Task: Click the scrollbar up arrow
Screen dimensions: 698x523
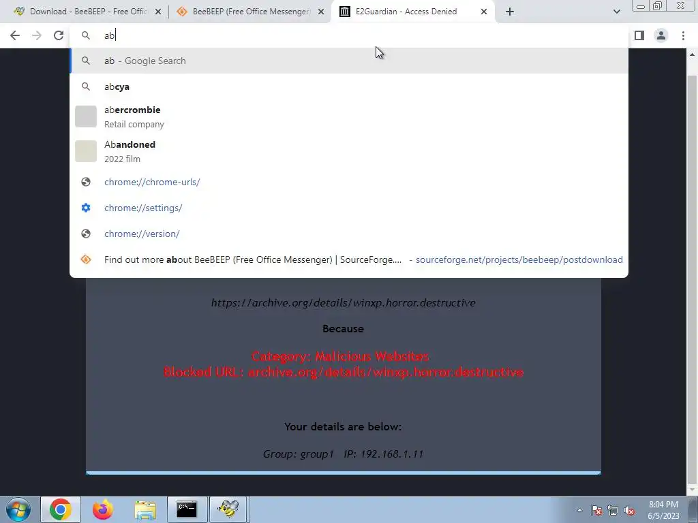Action: point(692,54)
